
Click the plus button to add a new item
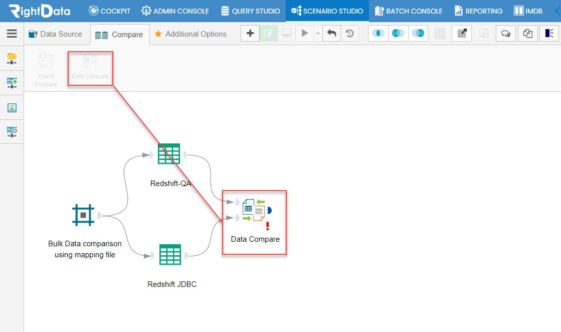click(x=250, y=34)
